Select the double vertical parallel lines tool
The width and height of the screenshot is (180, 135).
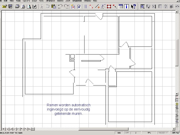[x=86, y=6]
